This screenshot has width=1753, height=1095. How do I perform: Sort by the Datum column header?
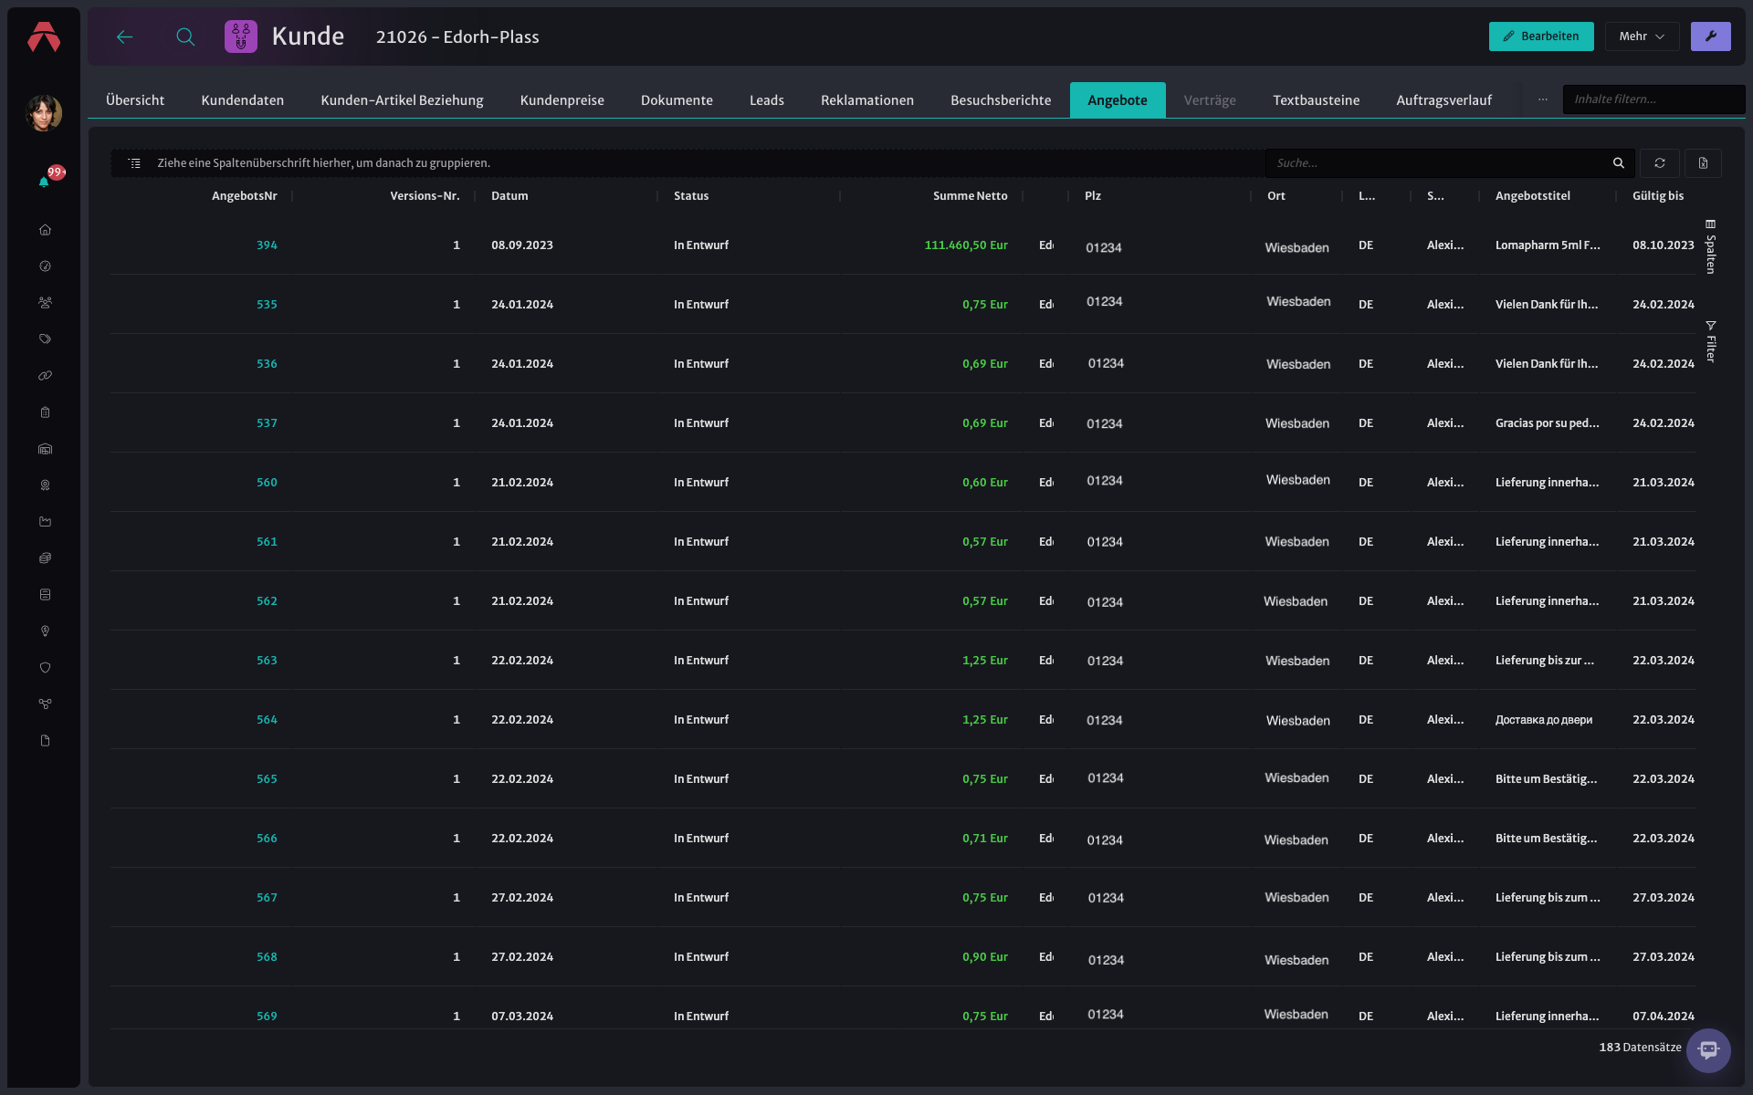[x=509, y=196]
